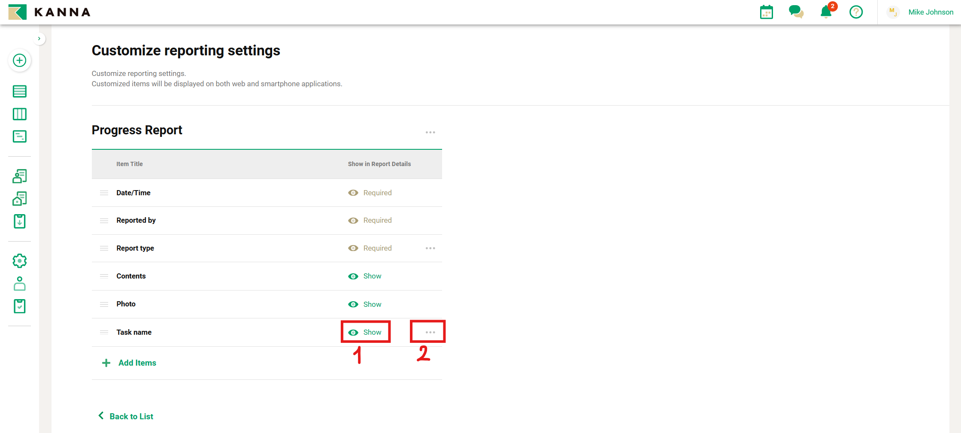The height and width of the screenshot is (433, 961).
Task: Click the KANNA logo
Action: (x=49, y=12)
